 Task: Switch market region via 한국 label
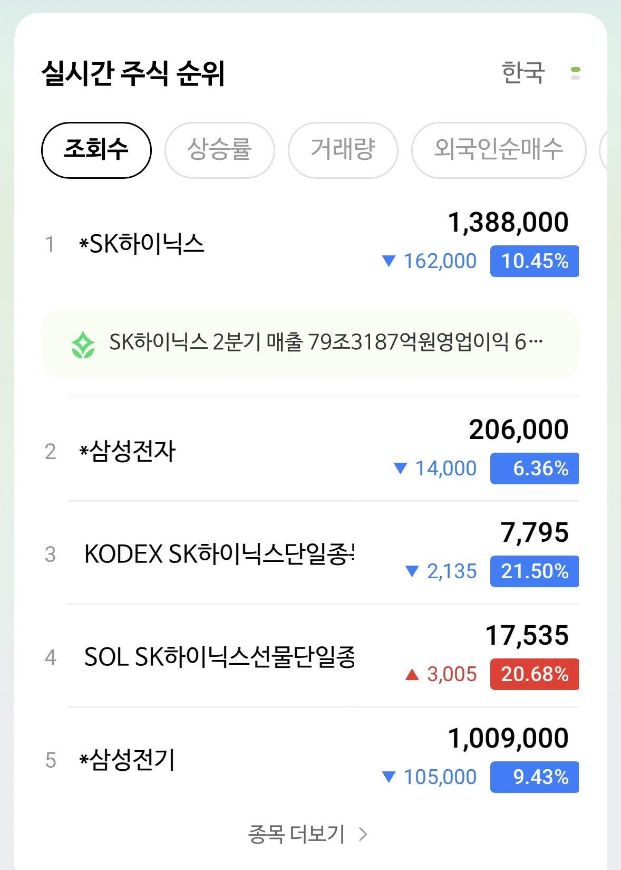coord(523,72)
